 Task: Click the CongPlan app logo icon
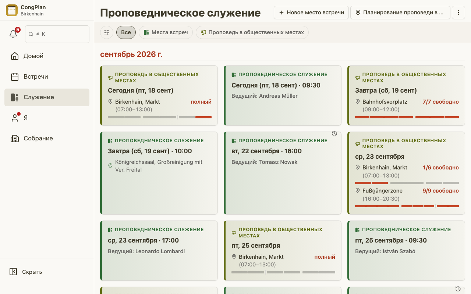coord(12,10)
